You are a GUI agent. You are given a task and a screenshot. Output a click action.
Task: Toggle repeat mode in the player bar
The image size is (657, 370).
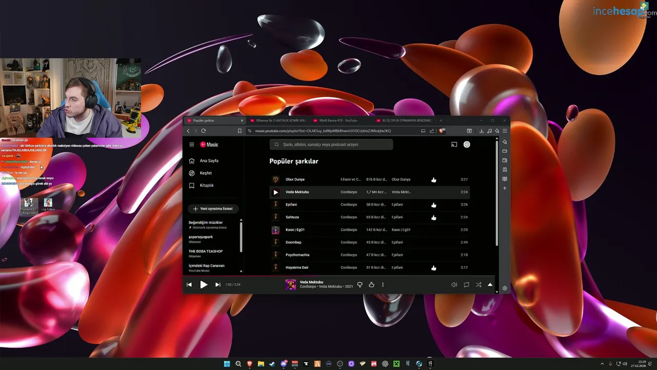point(467,285)
